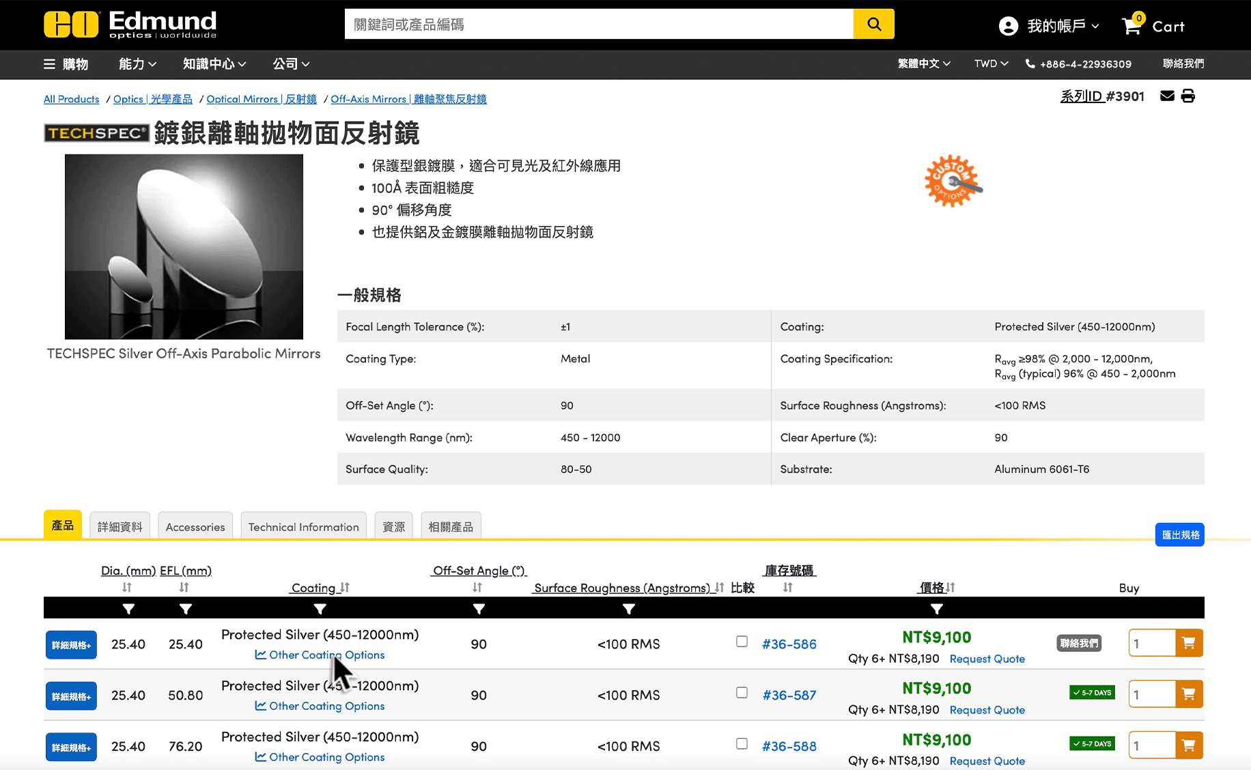The width and height of the screenshot is (1251, 770).
Task: Click the silver parabolic mirror product image
Action: click(x=184, y=246)
